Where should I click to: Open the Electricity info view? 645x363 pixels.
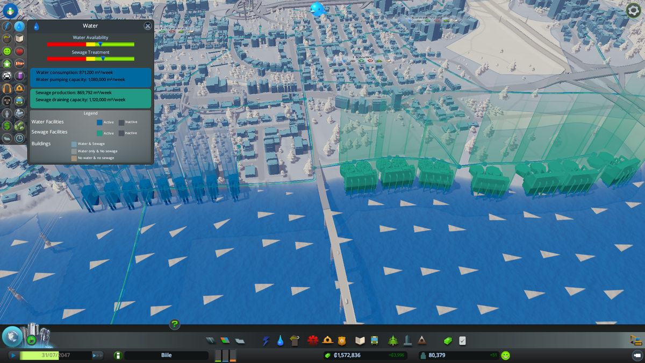[x=7, y=26]
